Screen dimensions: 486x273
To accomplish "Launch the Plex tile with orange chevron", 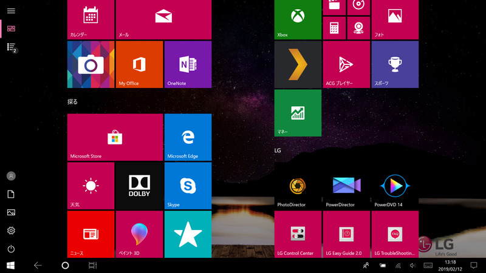I will pos(298,64).
